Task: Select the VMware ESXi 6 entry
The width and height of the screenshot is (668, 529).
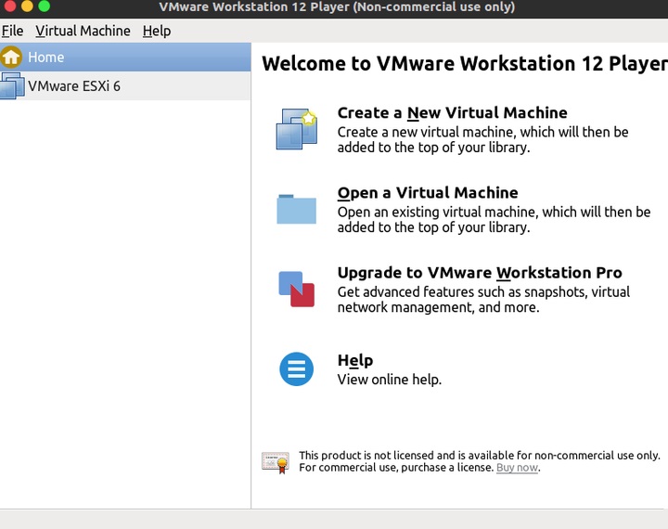Action: point(125,85)
